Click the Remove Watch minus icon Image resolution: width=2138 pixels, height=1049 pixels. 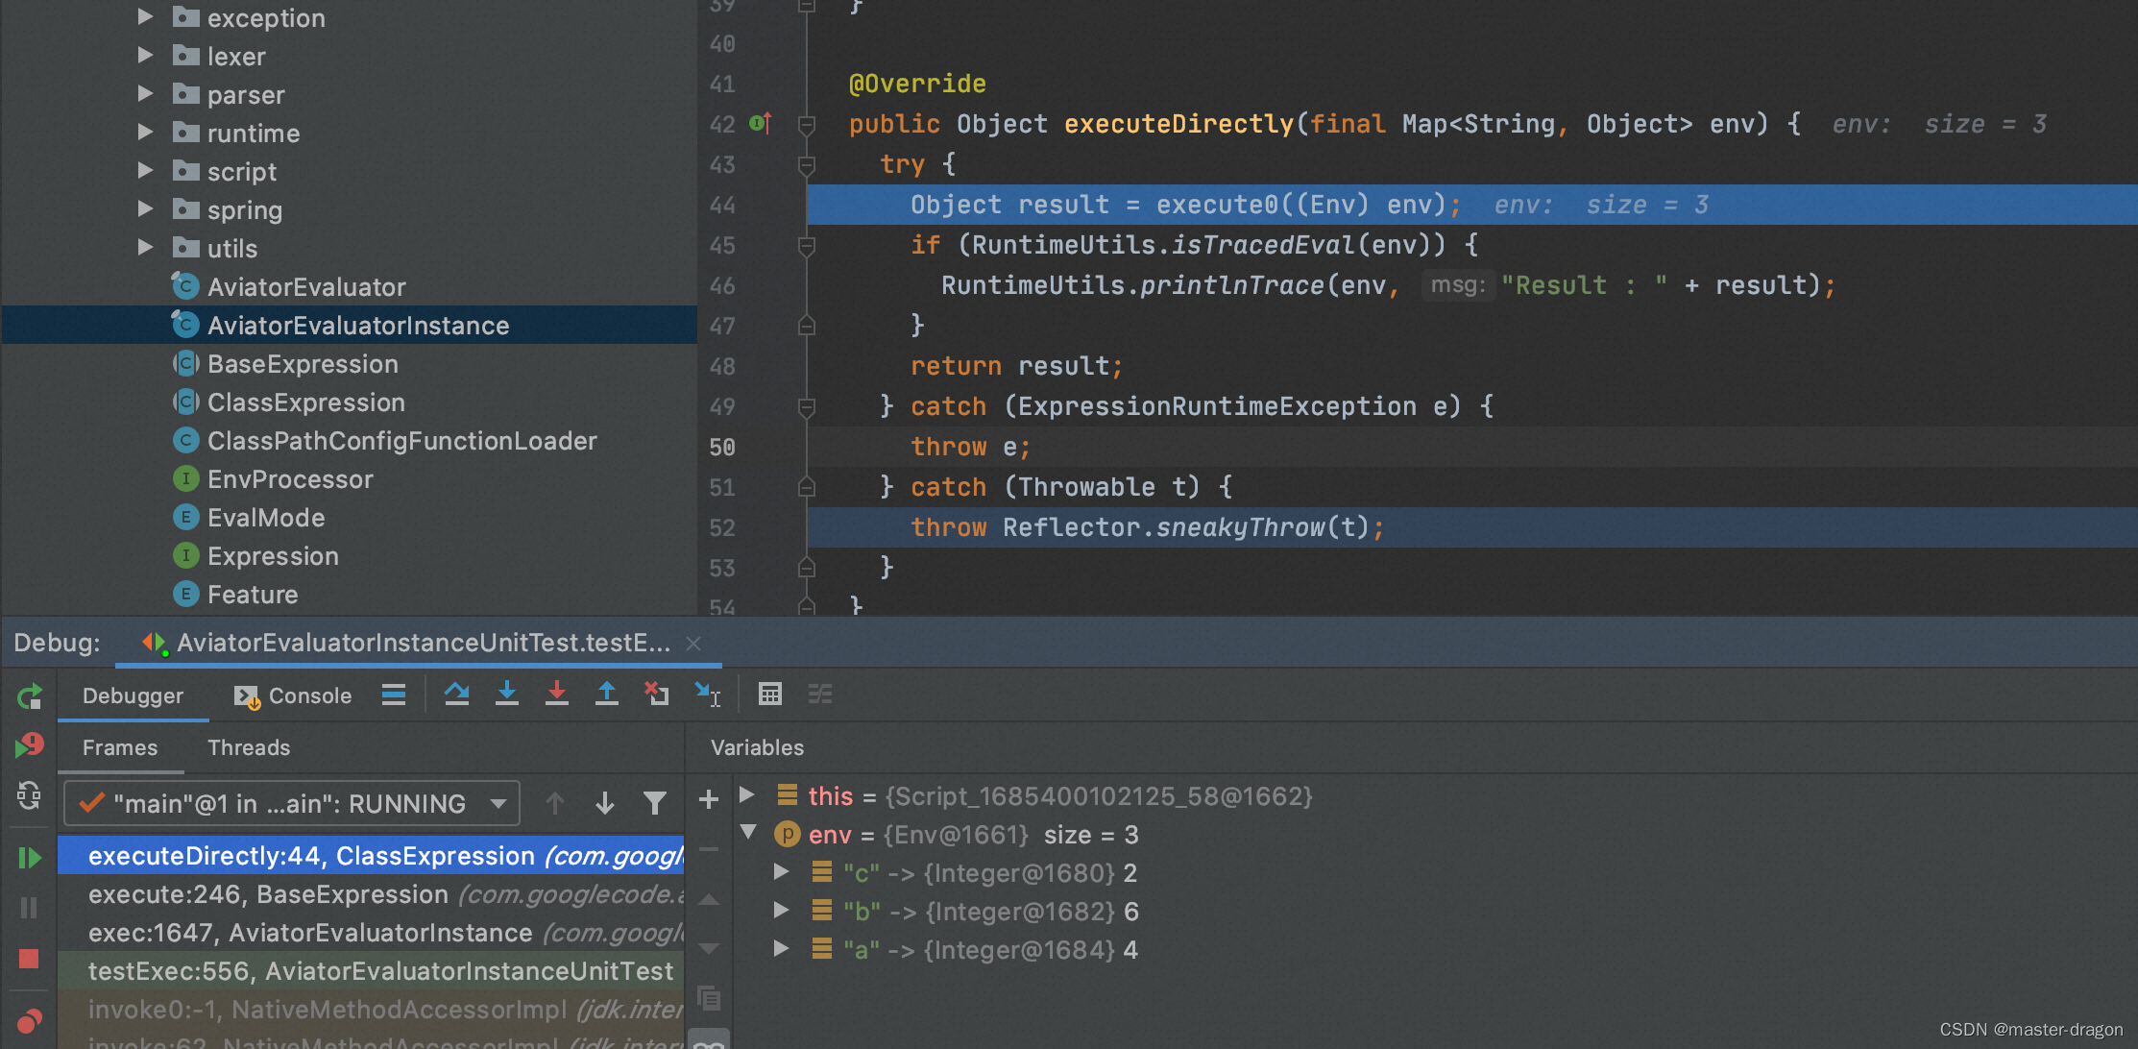[x=709, y=849]
